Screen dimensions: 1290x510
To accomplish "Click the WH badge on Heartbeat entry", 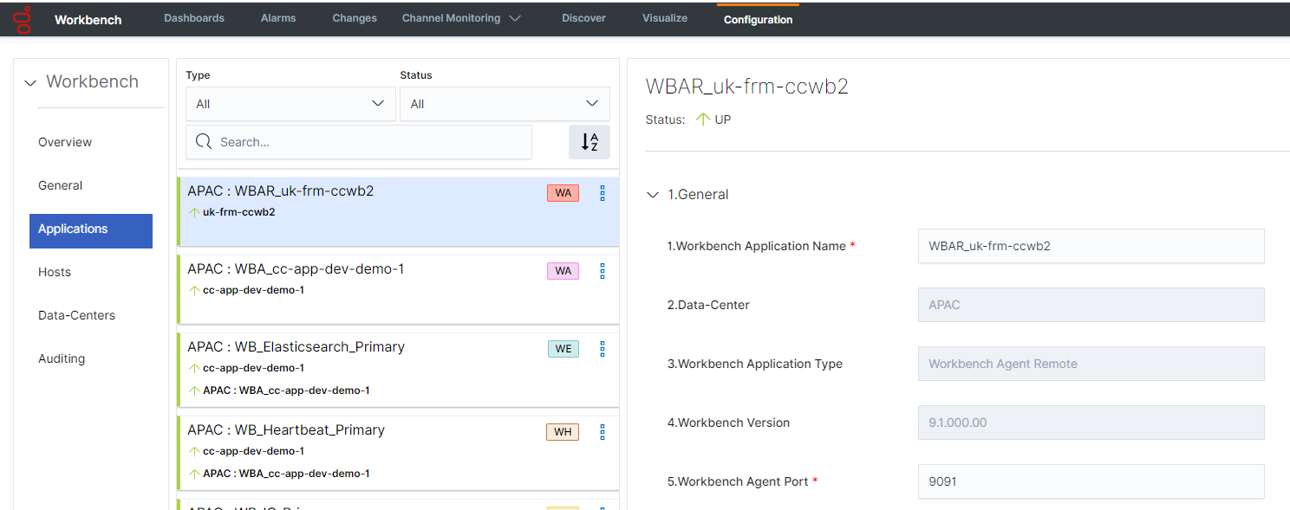I will click(563, 431).
